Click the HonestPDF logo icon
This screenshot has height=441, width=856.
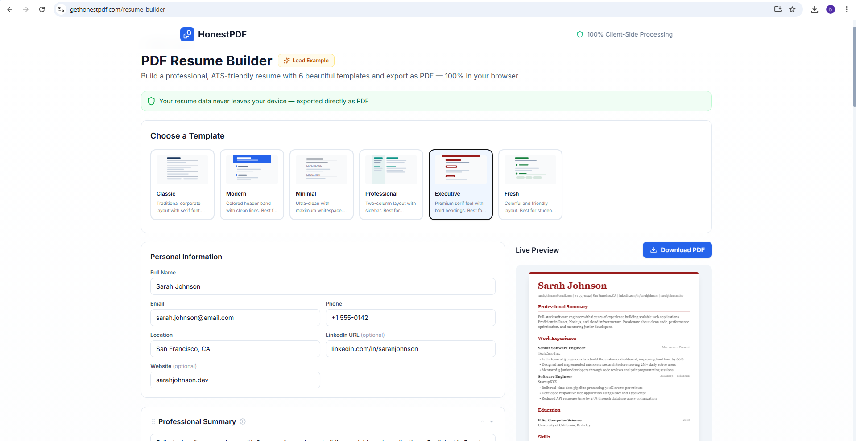(x=187, y=34)
